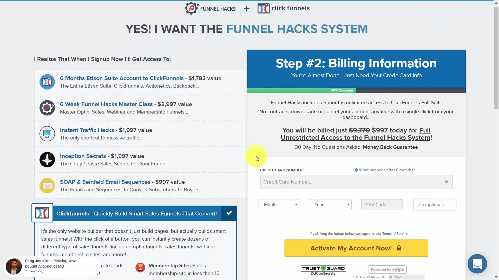Click '6 Week Funnel Hacks Master Class' title
Screen dimensions: 499x280
tap(106, 104)
